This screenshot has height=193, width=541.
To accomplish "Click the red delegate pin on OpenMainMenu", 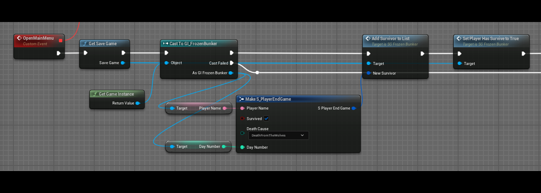I will point(60,40).
